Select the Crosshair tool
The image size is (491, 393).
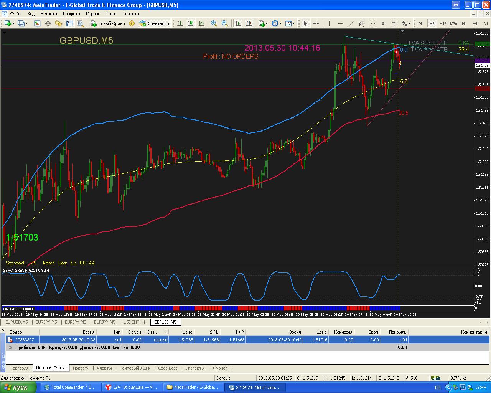click(316, 23)
